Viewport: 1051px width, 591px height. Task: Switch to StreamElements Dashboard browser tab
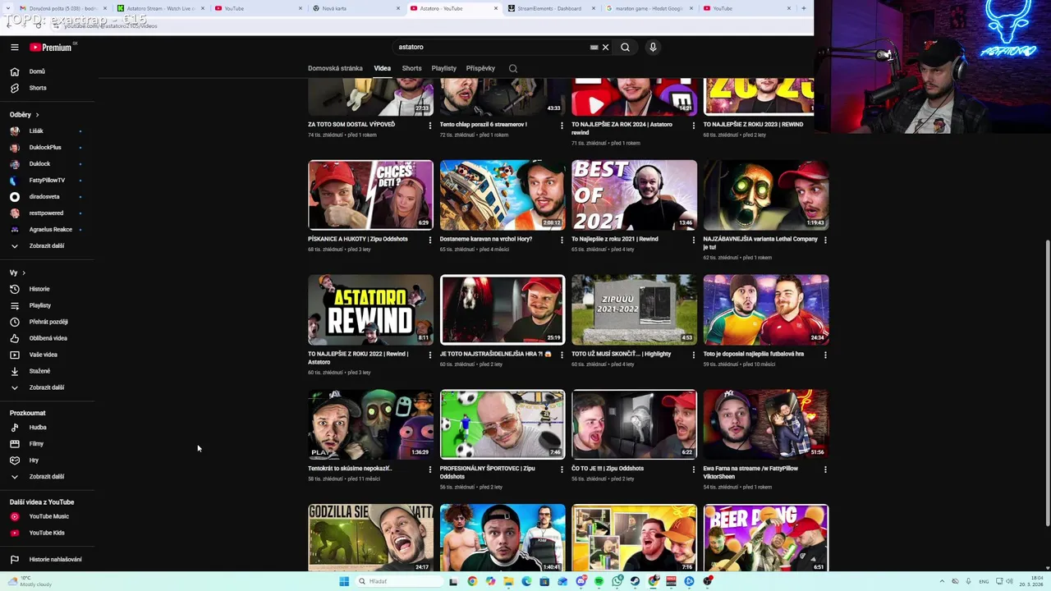pos(549,8)
